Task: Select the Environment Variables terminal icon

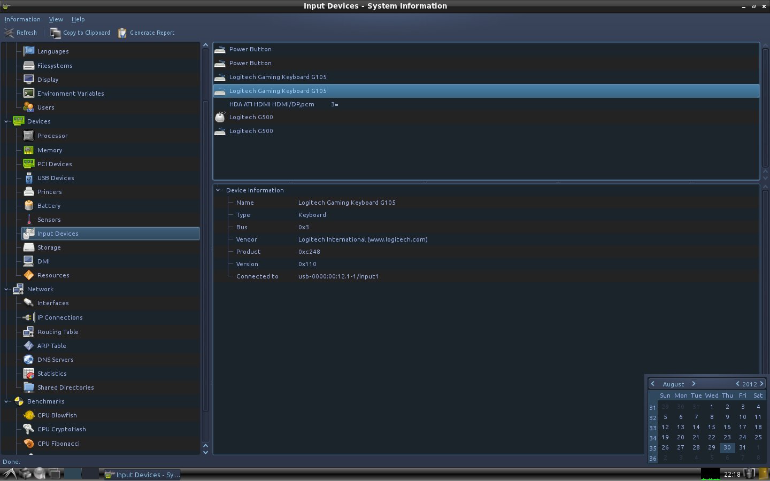Action: pyautogui.click(x=29, y=94)
